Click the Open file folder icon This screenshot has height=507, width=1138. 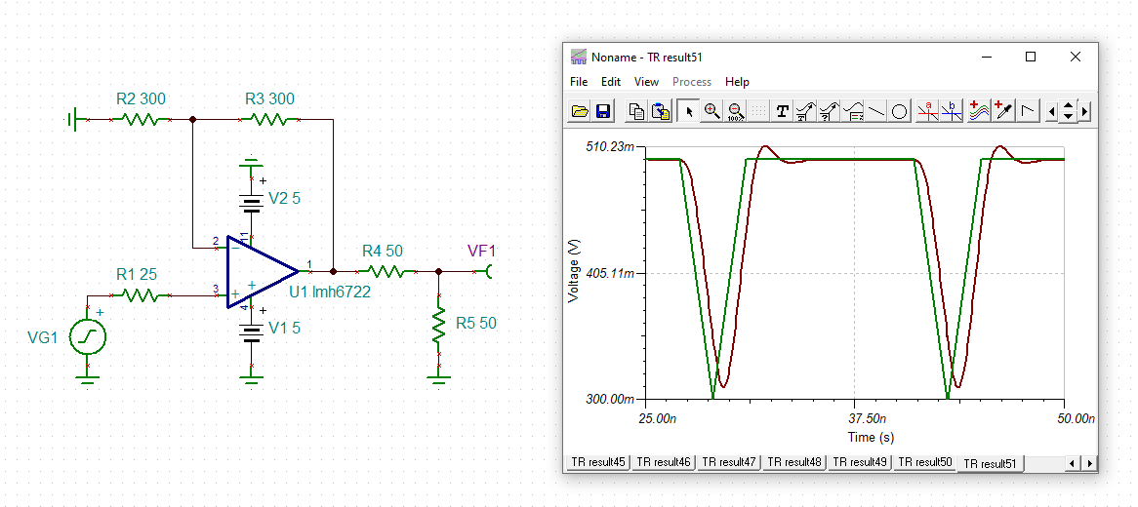click(x=580, y=111)
